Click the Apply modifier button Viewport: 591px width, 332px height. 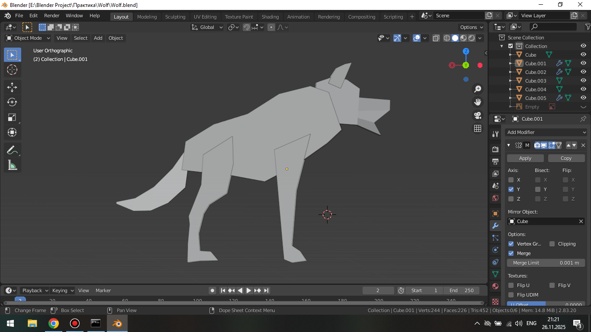pos(525,158)
